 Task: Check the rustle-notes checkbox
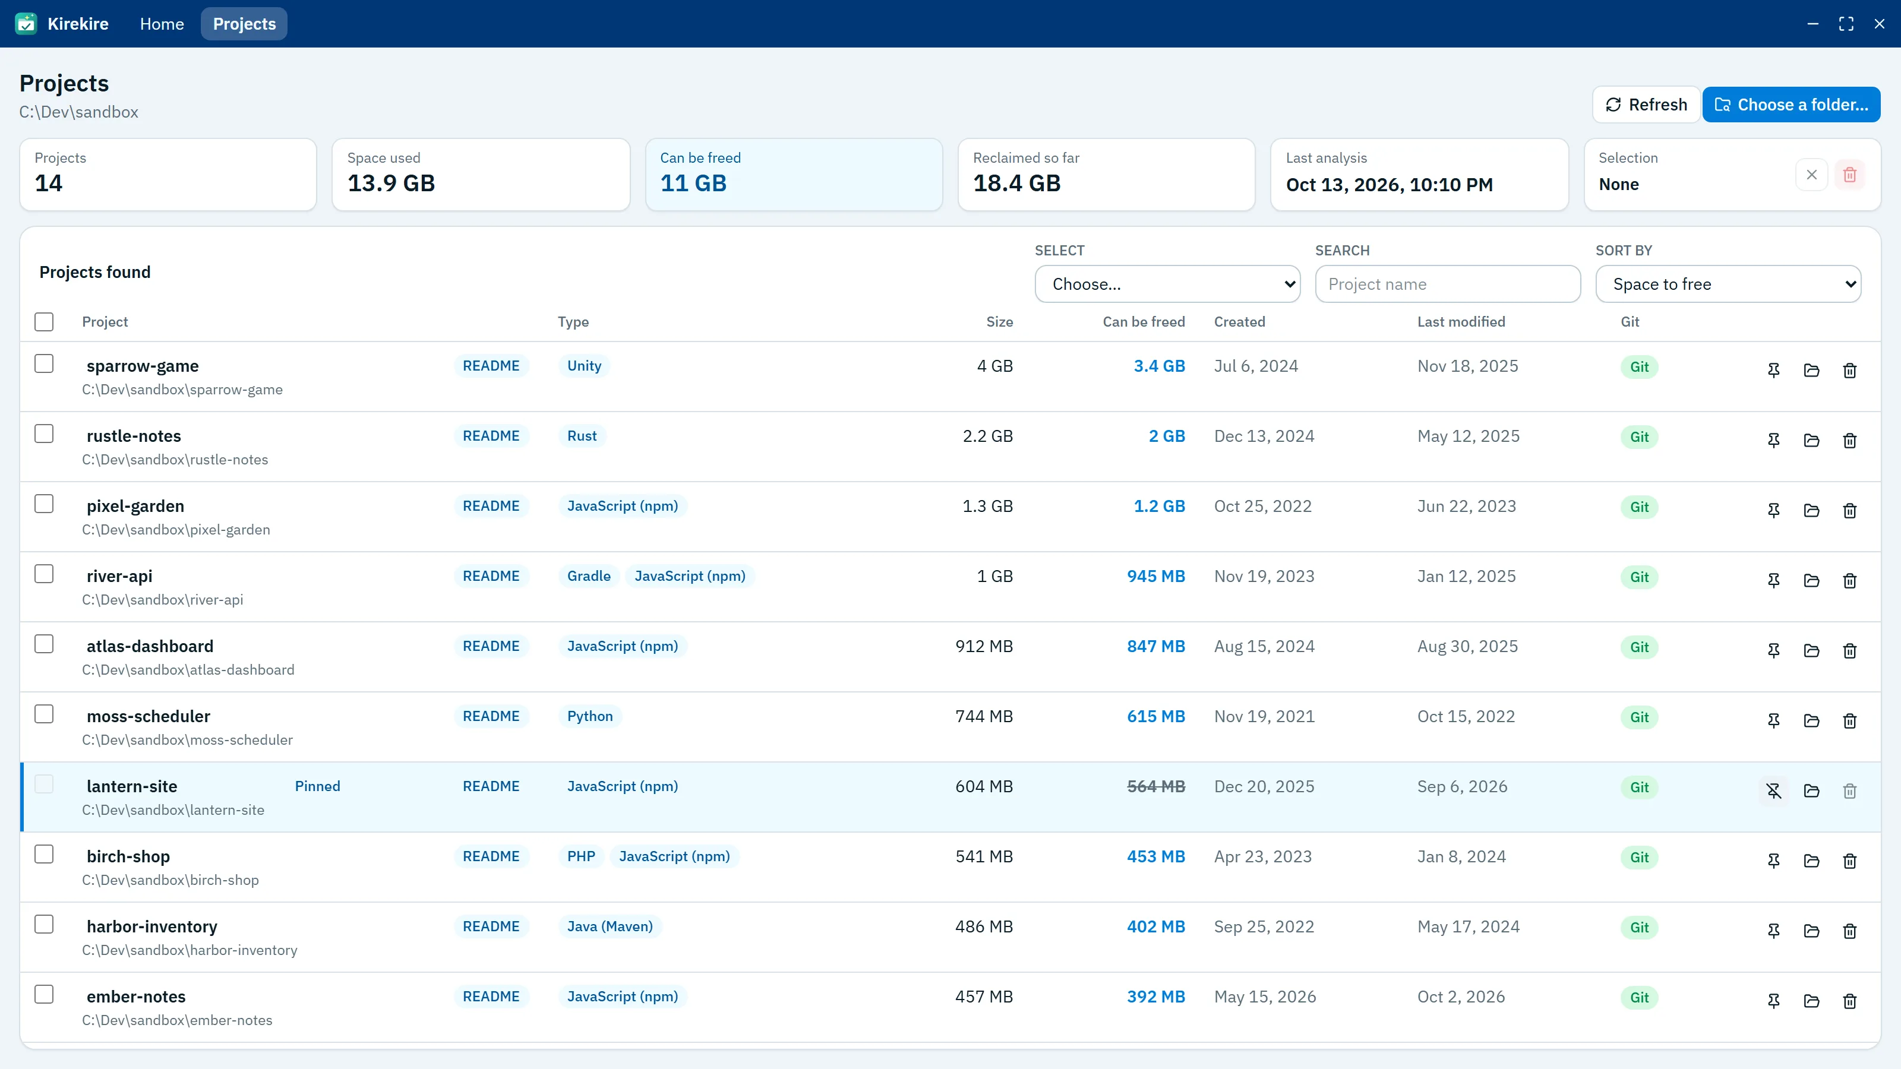45,434
